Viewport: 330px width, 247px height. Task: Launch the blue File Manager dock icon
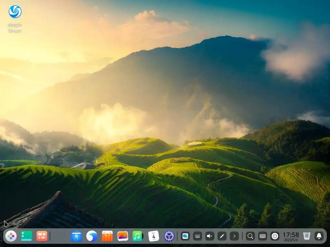[76, 236]
